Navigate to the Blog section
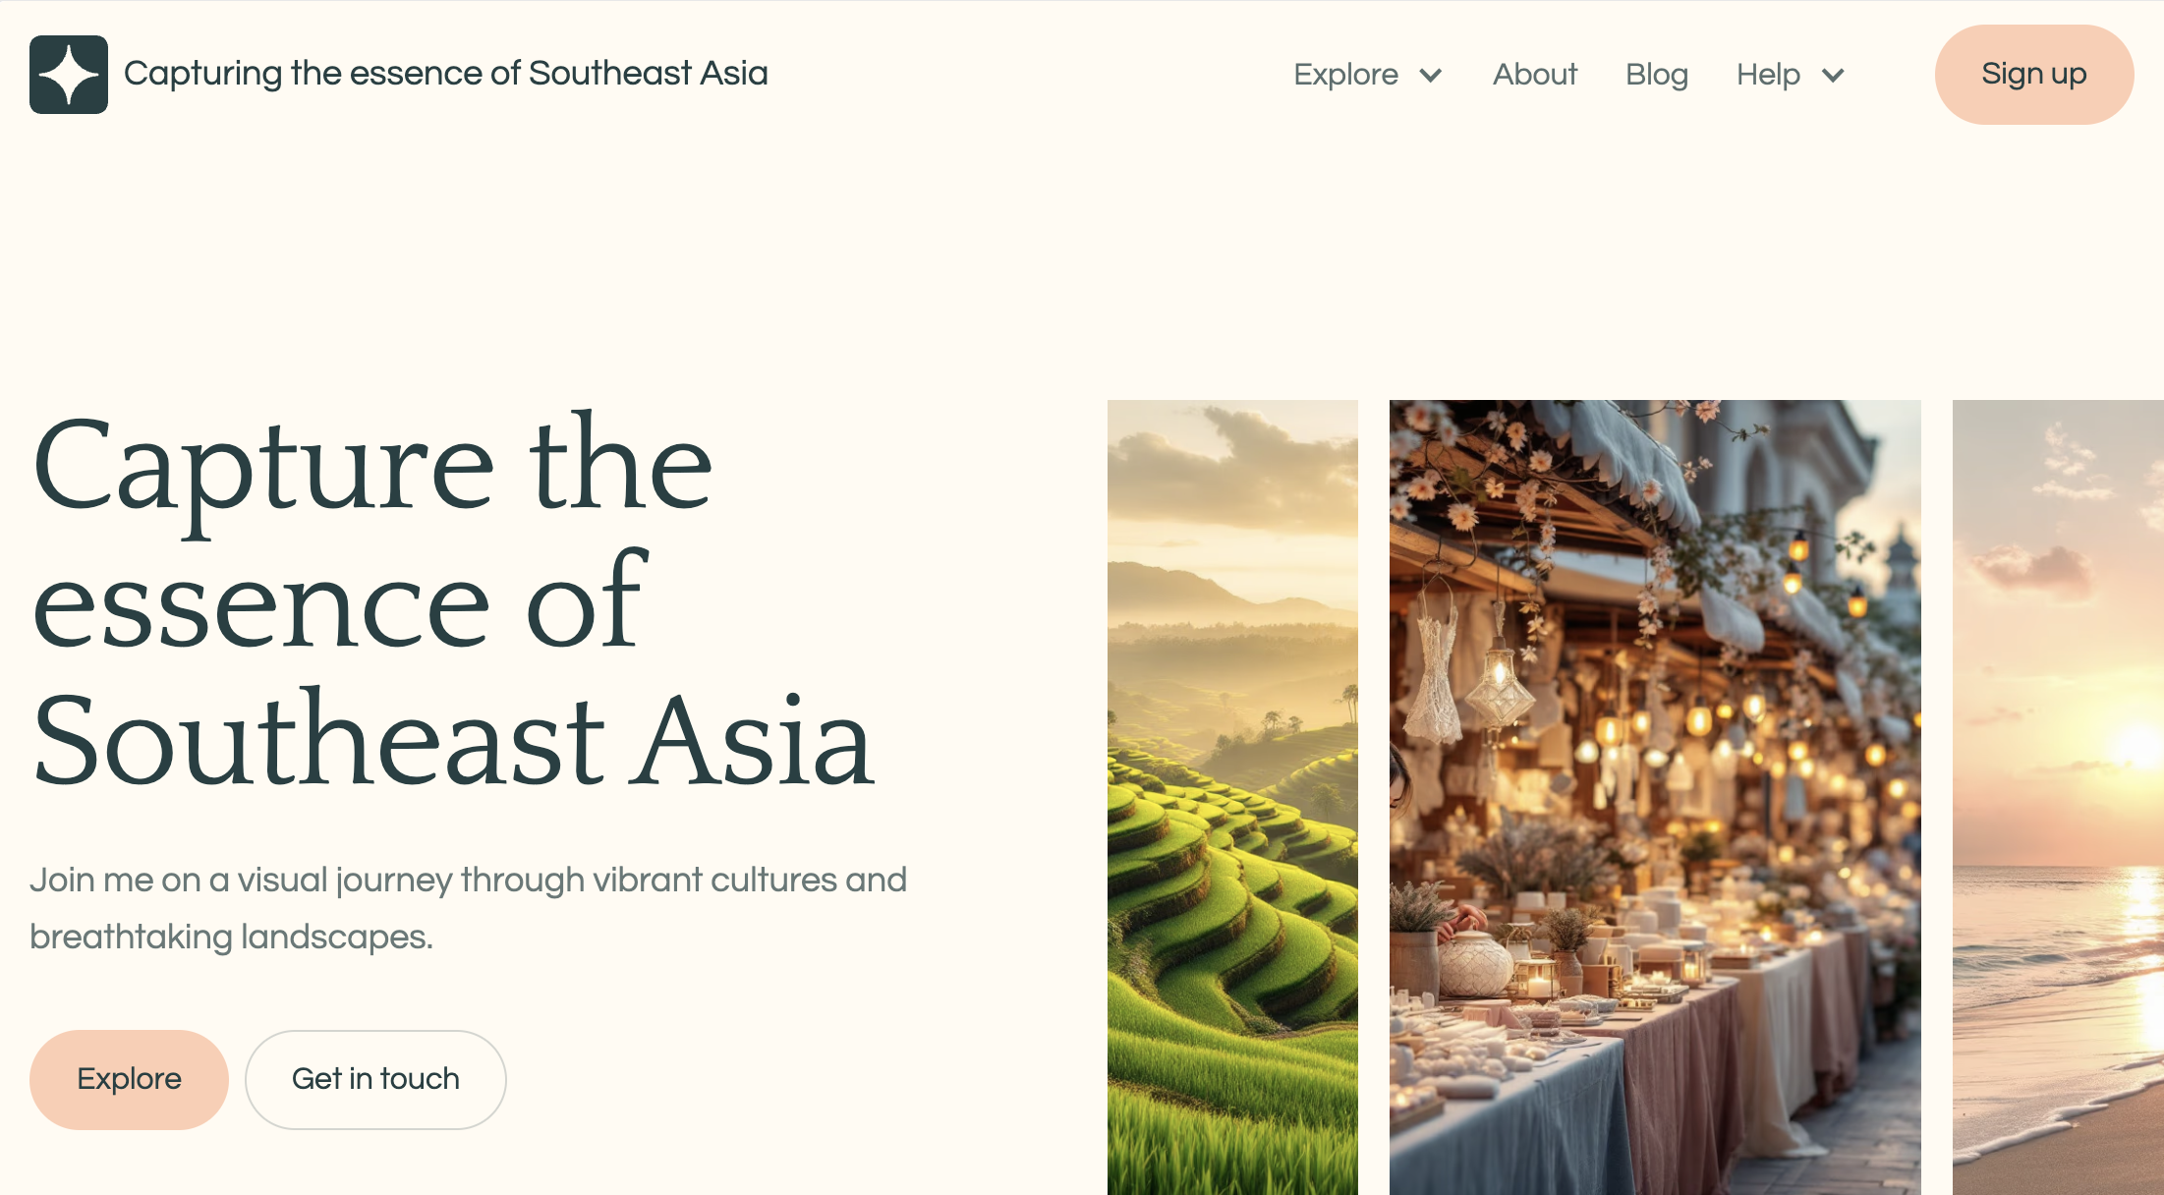The width and height of the screenshot is (2164, 1195). [1657, 75]
